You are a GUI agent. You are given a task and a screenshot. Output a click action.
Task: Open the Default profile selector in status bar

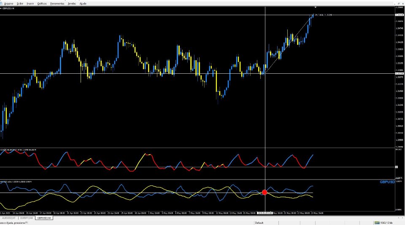[x=259, y=222]
